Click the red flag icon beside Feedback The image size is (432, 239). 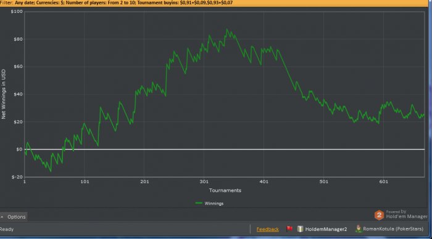pyautogui.click(x=289, y=229)
